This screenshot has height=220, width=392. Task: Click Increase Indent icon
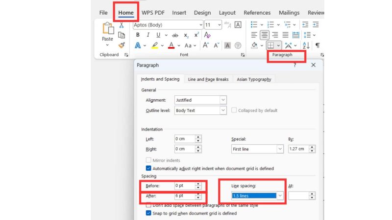point(316,24)
